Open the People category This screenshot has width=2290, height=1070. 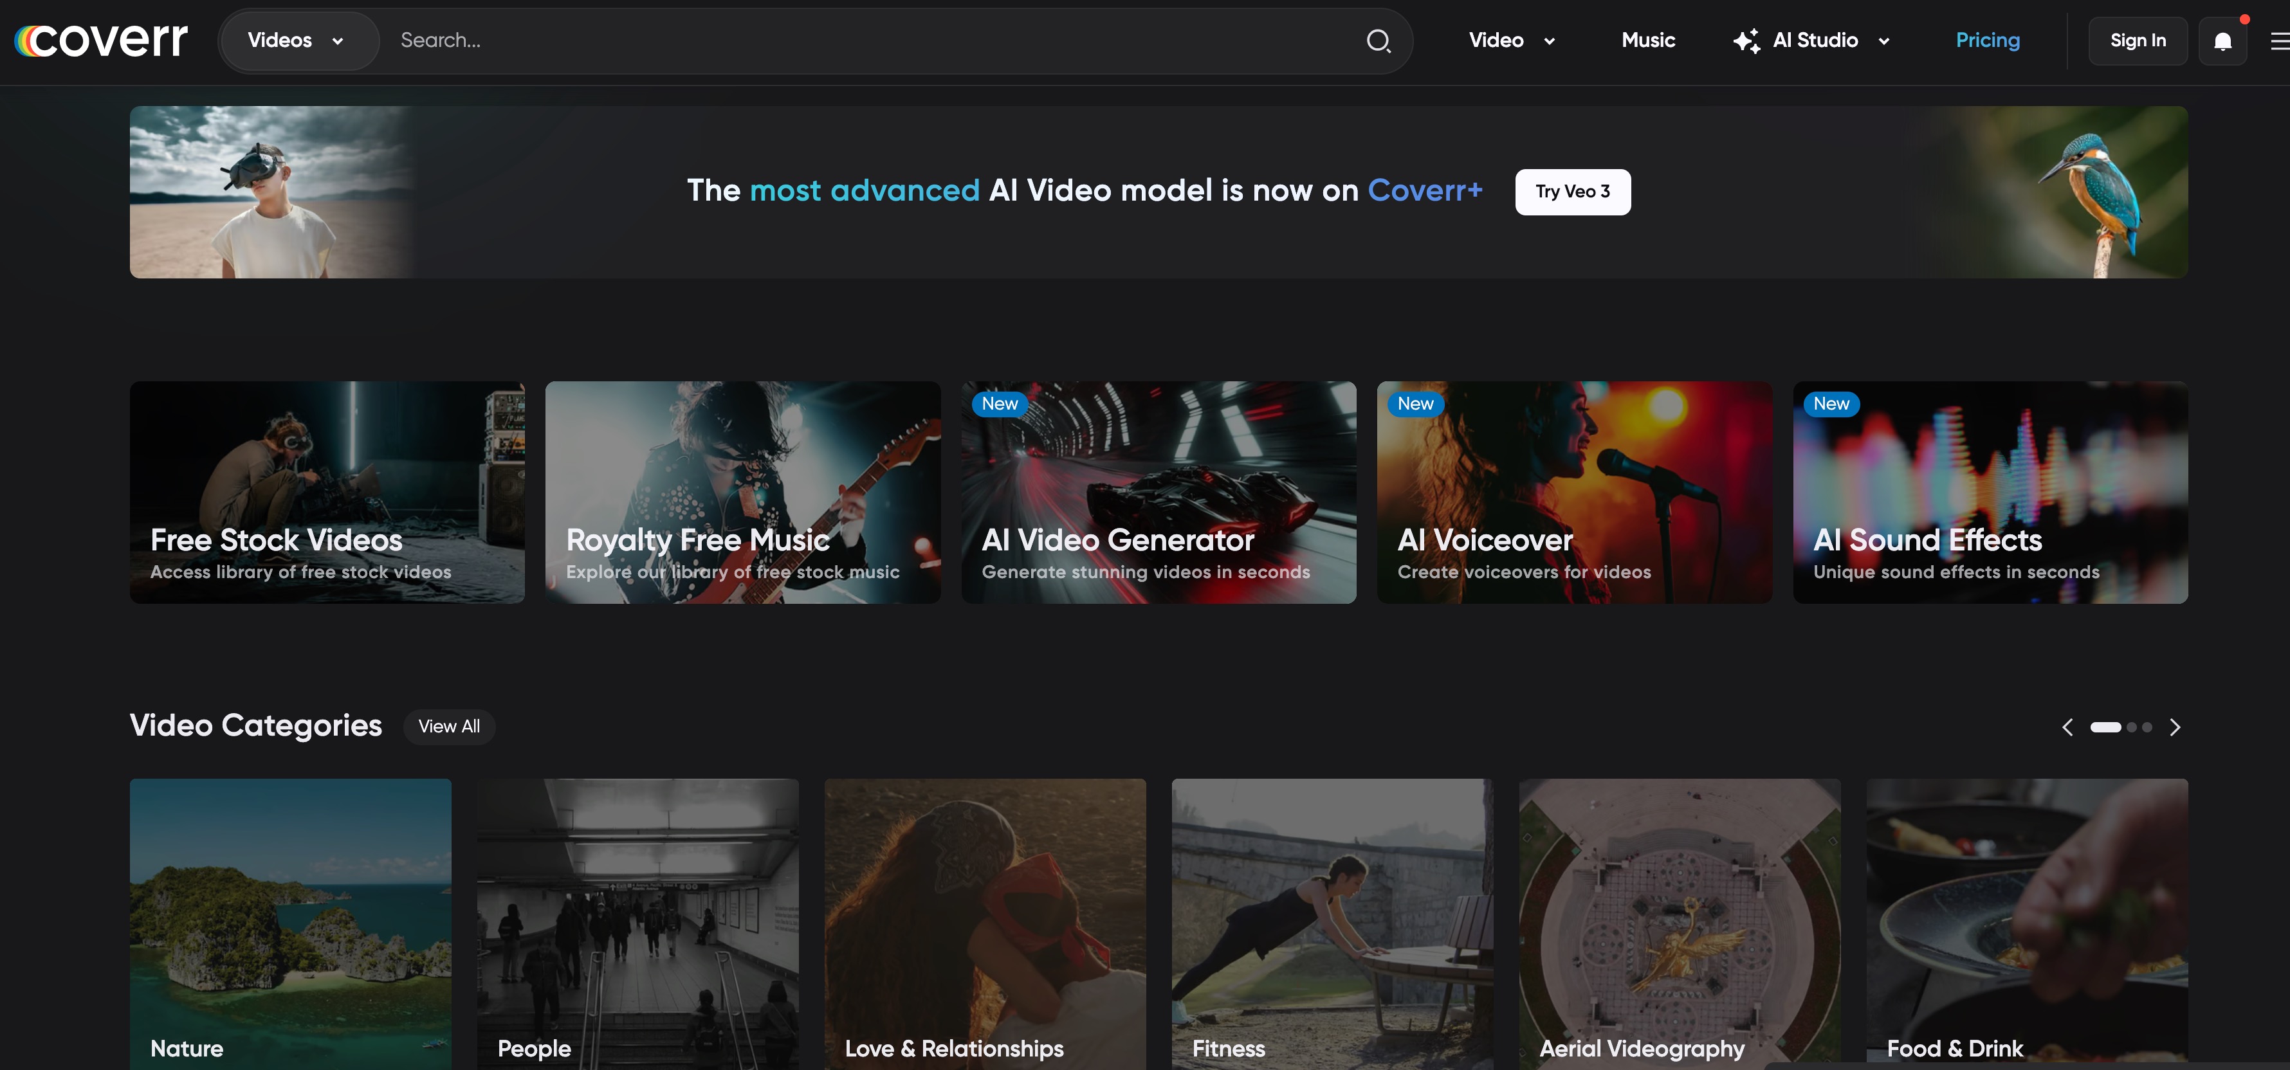click(x=637, y=924)
